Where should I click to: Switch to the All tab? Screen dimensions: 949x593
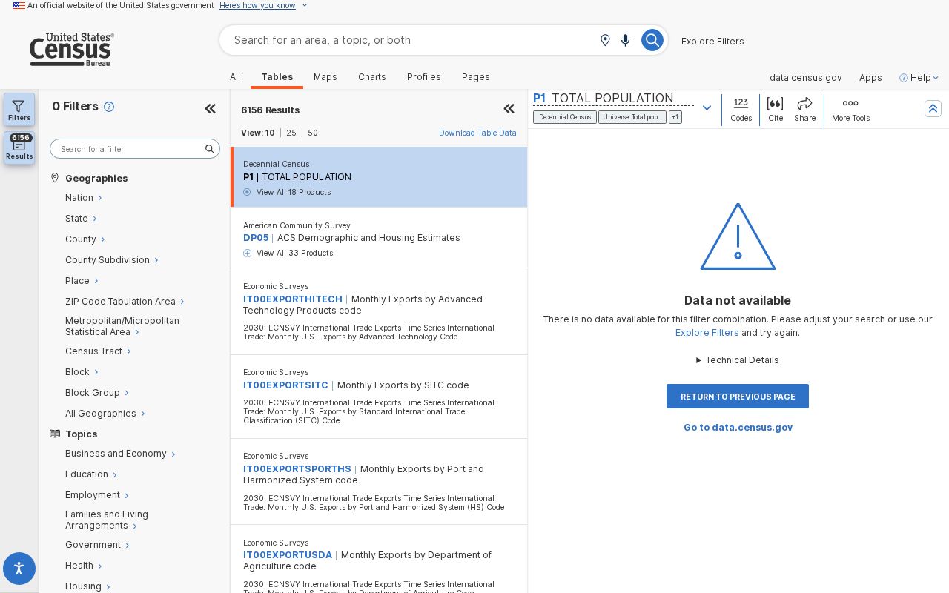click(235, 77)
